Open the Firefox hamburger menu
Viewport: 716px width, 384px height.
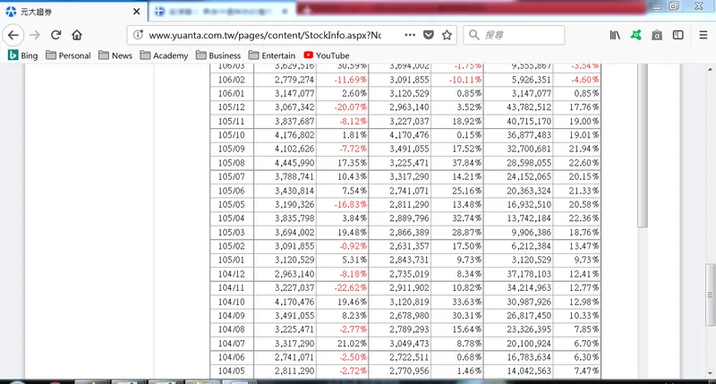[703, 35]
